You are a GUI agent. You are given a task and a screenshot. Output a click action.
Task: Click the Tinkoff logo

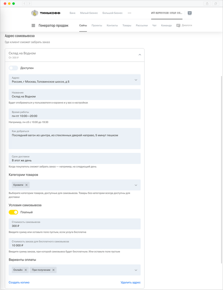(46, 13)
